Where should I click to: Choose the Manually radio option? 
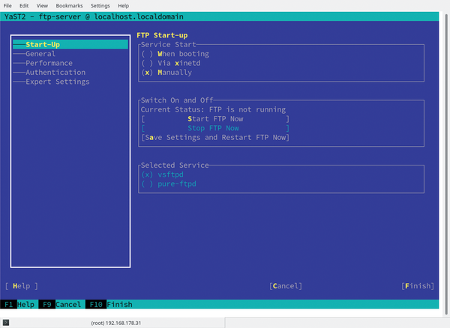coord(166,73)
